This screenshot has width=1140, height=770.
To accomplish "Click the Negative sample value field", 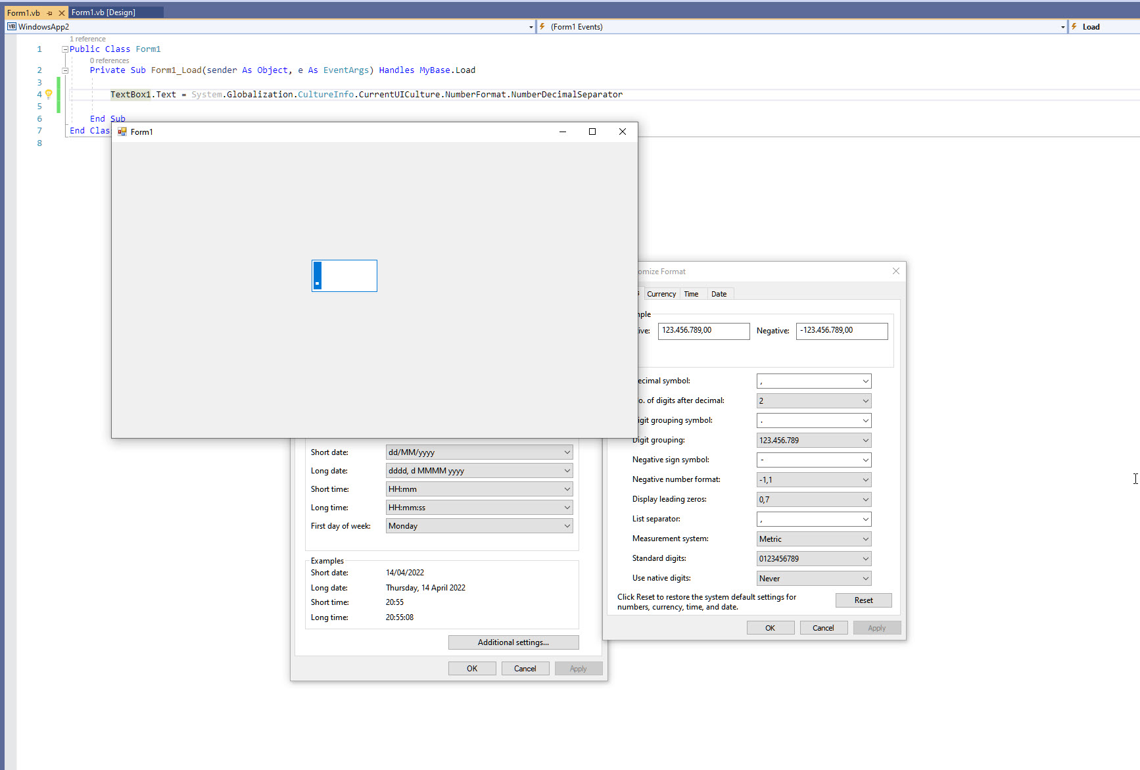I will click(842, 331).
